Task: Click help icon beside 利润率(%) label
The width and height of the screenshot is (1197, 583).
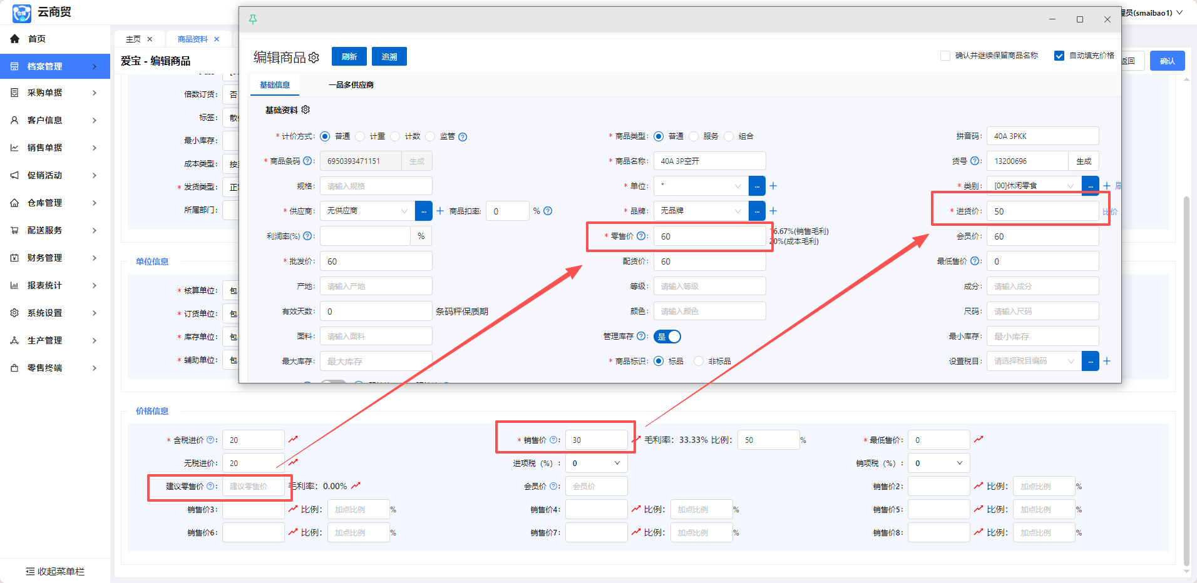Action: pyautogui.click(x=307, y=236)
